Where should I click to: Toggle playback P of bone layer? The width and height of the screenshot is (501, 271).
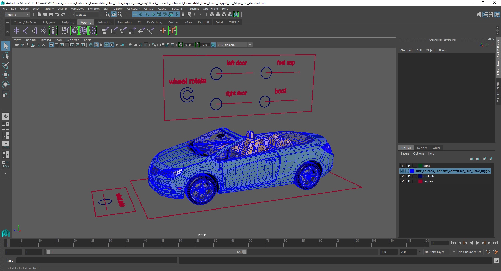(409, 166)
